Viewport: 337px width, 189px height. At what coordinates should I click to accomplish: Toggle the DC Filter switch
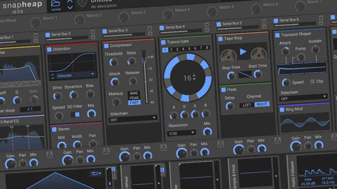tap(75, 114)
